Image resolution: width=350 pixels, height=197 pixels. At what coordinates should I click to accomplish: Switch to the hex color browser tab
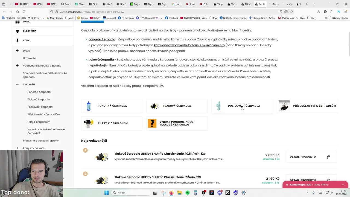tap(177, 4)
